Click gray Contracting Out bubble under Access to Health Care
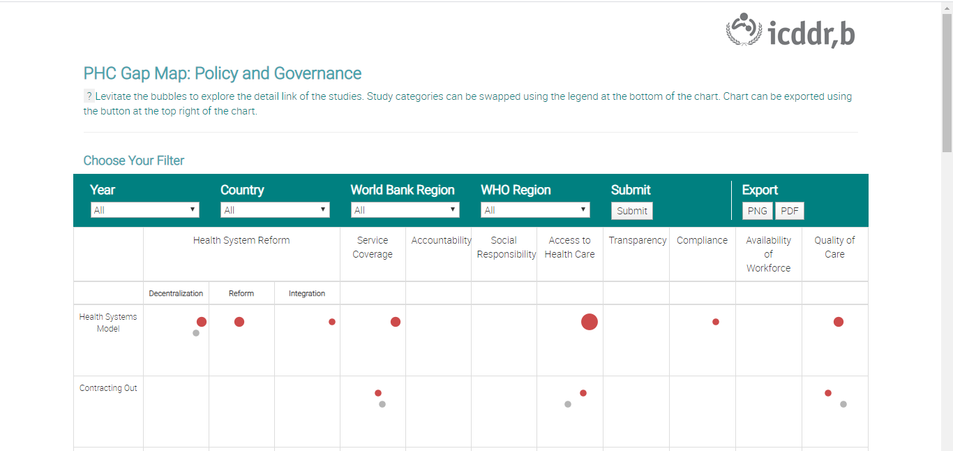953x451 pixels. click(568, 404)
